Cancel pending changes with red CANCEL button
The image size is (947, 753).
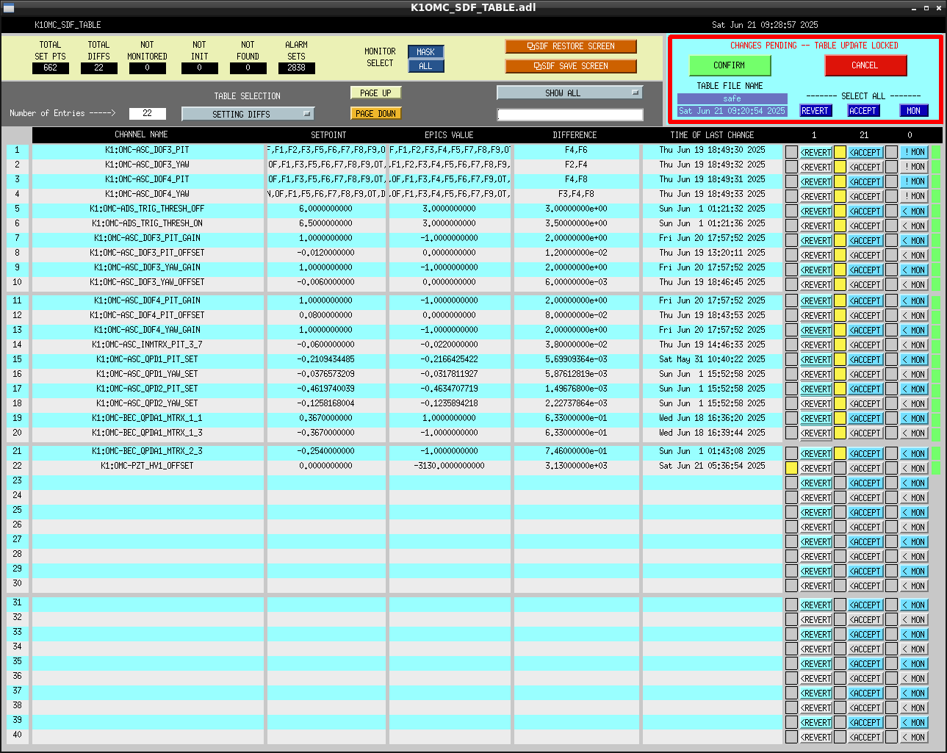coord(865,65)
